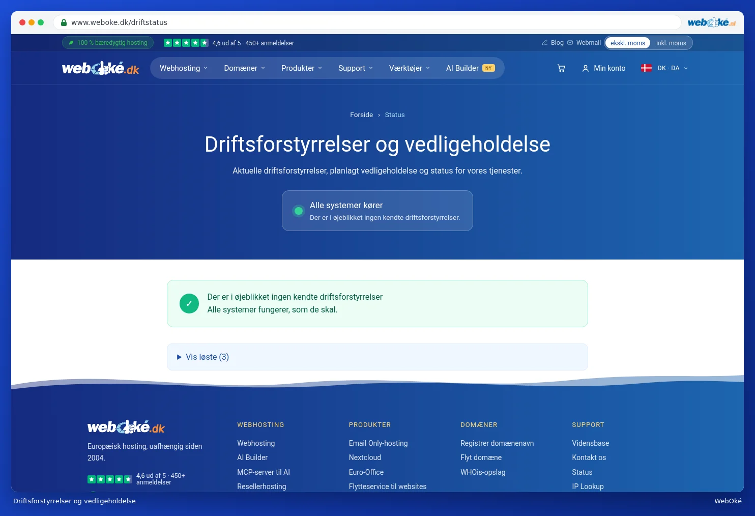Open footer Nextcloud link

[365, 457]
